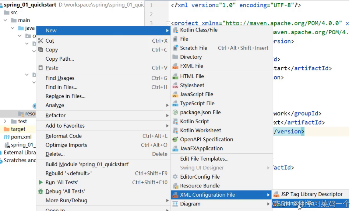This screenshot has height=211, width=356.
Task: Select the src folder in project tree
Action: coord(14,13)
